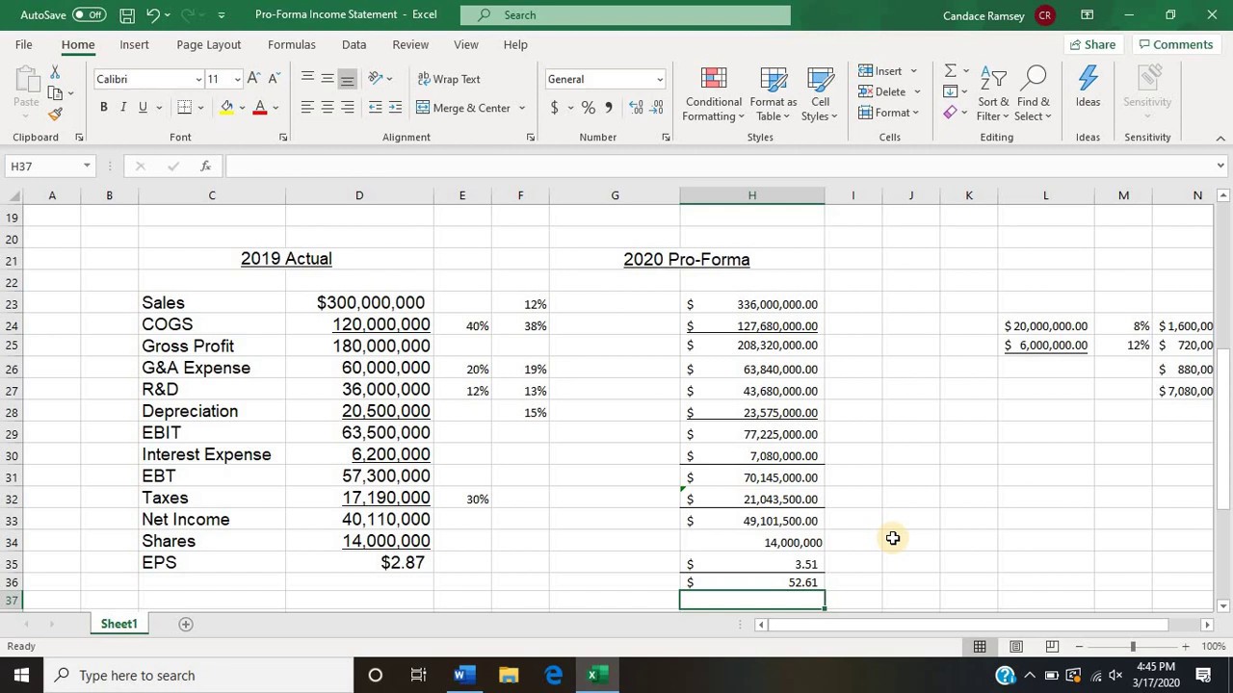Switch to Page Break Preview
The width and height of the screenshot is (1233, 693).
(1052, 646)
